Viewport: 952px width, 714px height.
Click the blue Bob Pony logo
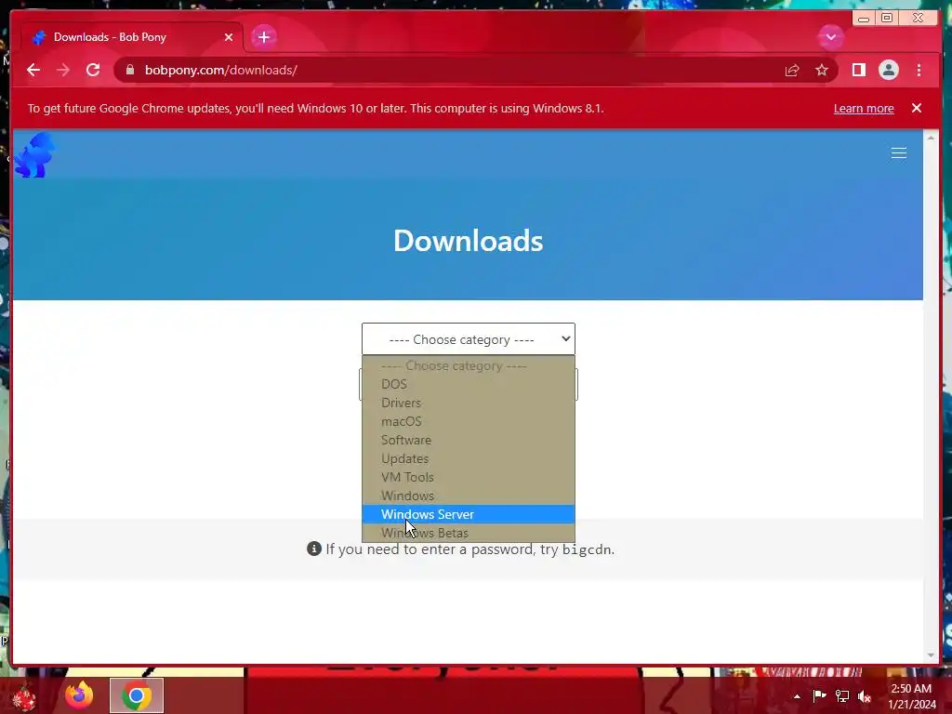click(x=34, y=155)
